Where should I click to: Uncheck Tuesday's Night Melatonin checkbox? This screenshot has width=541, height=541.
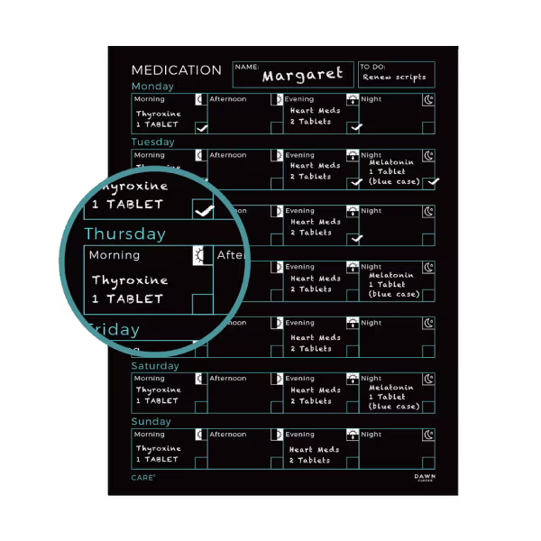pos(429,182)
